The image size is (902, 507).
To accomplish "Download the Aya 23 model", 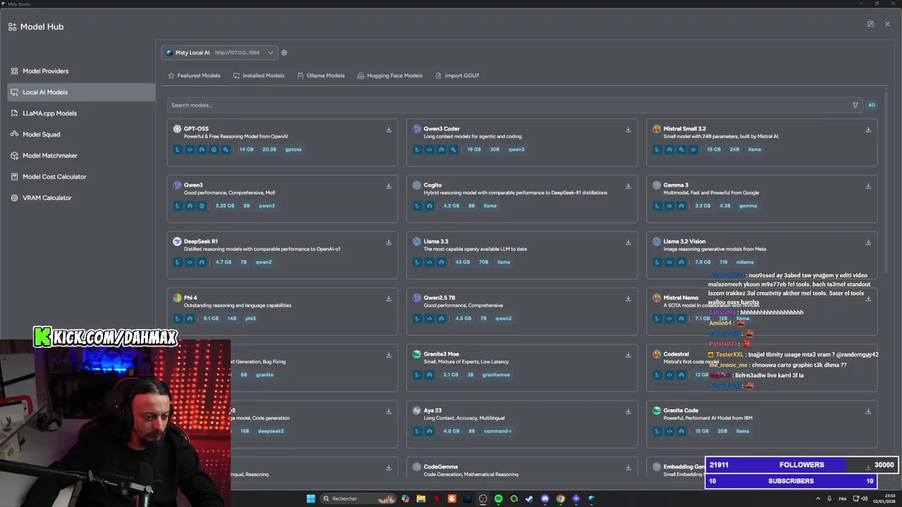I will pyautogui.click(x=629, y=411).
